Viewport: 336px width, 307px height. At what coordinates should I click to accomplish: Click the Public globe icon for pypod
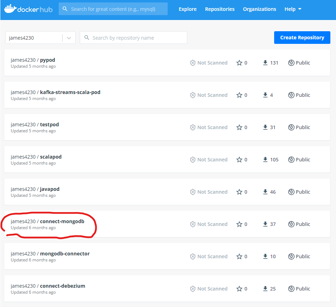pos(291,63)
